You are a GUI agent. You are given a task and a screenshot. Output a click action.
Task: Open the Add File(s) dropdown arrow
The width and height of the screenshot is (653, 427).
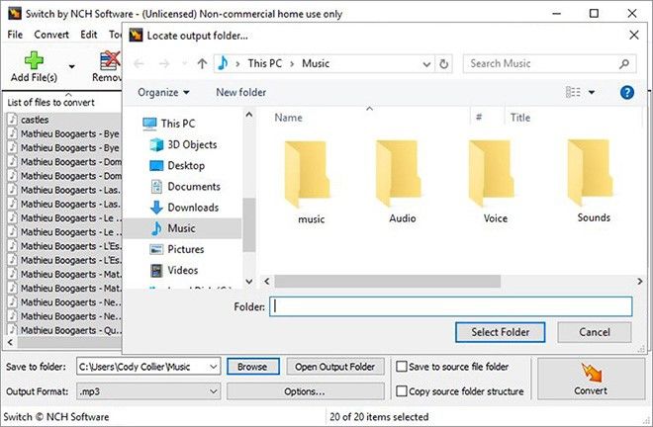pos(71,66)
